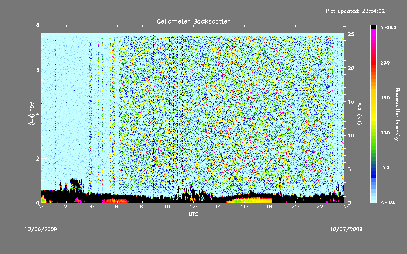Click the '<= 0.0' colorbar label

pyautogui.click(x=388, y=202)
